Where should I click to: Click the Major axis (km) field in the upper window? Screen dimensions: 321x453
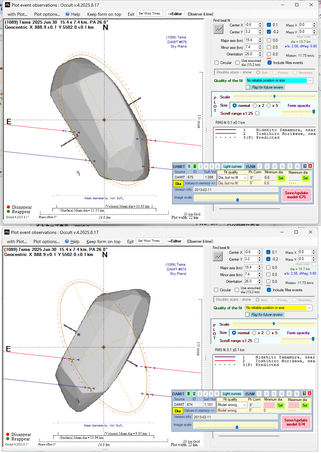tap(251, 40)
